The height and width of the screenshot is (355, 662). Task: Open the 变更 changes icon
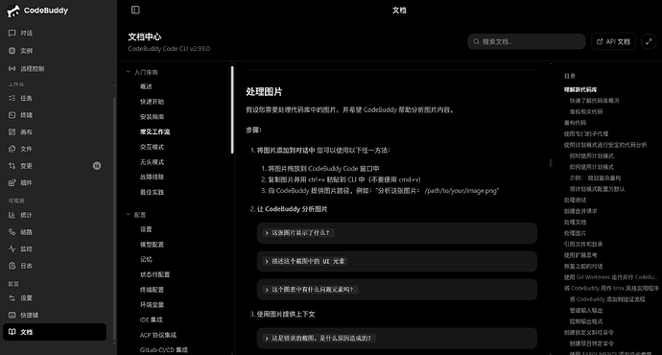pyautogui.click(x=12, y=165)
